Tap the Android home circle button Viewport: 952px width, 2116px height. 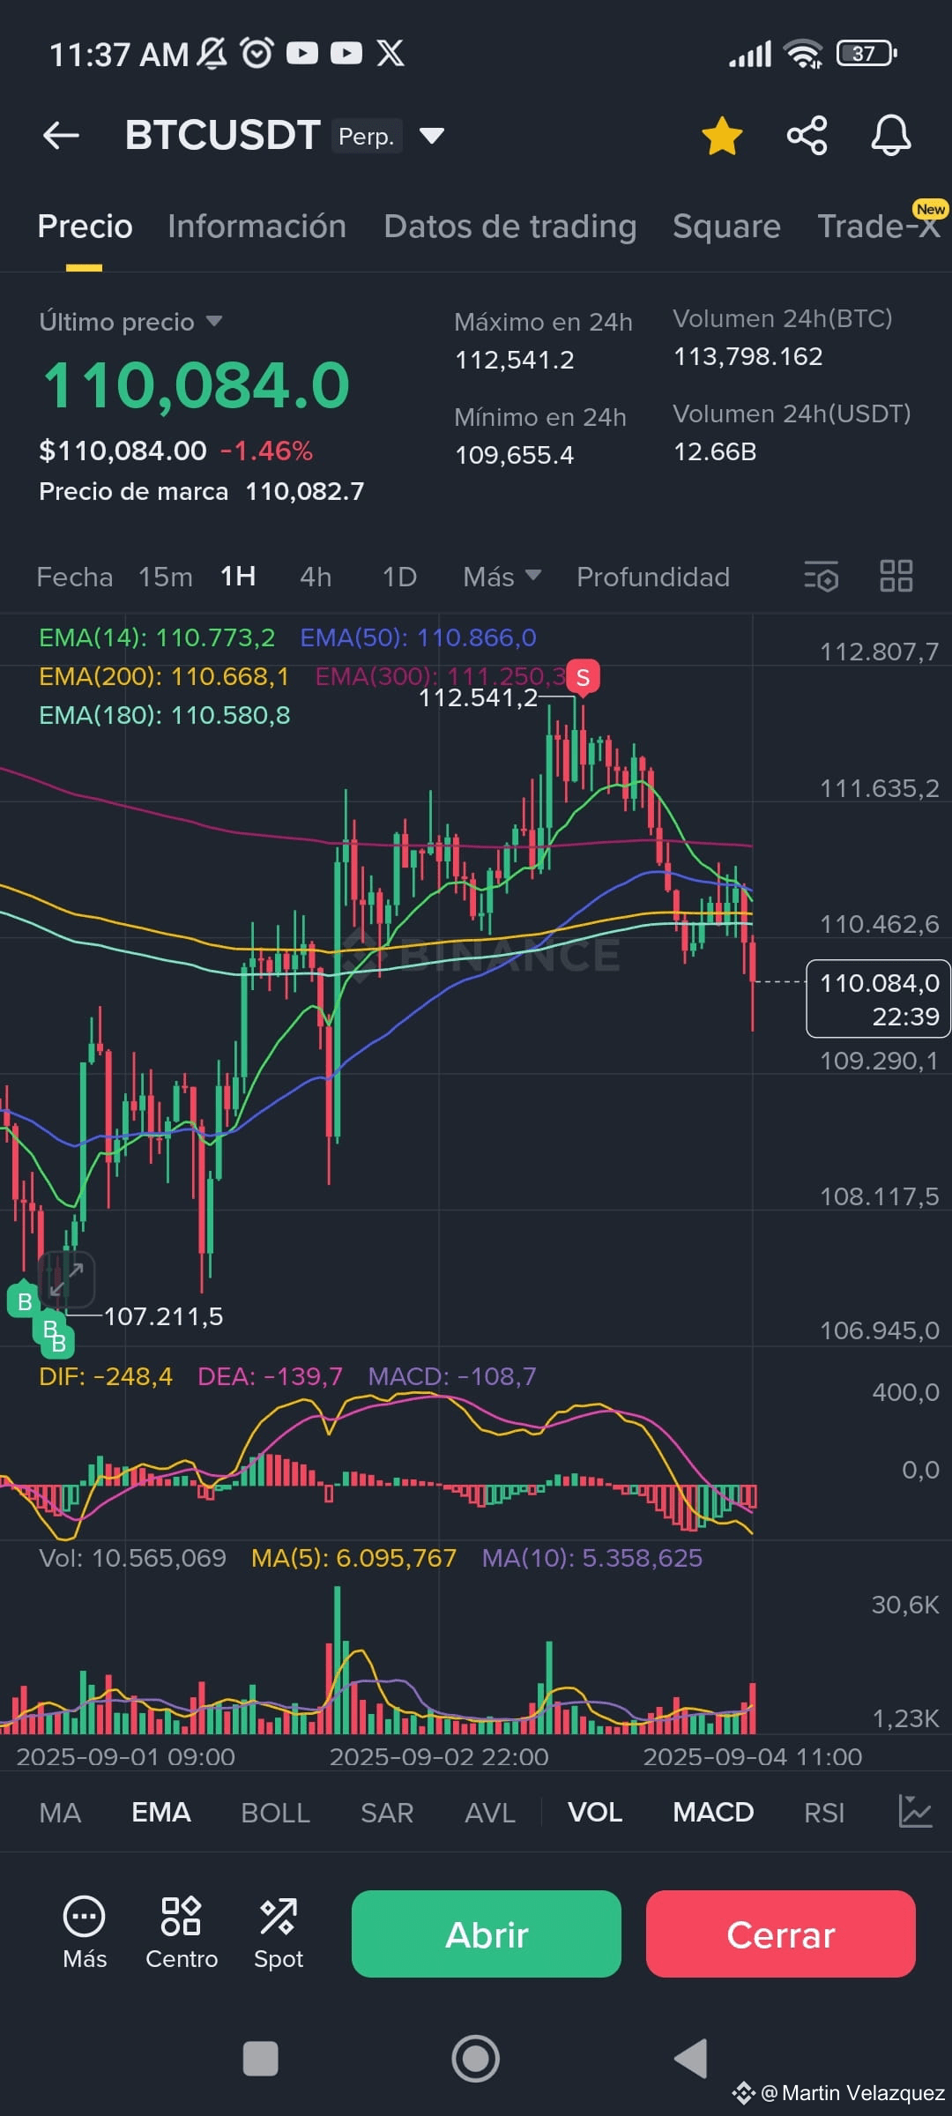476,2059
